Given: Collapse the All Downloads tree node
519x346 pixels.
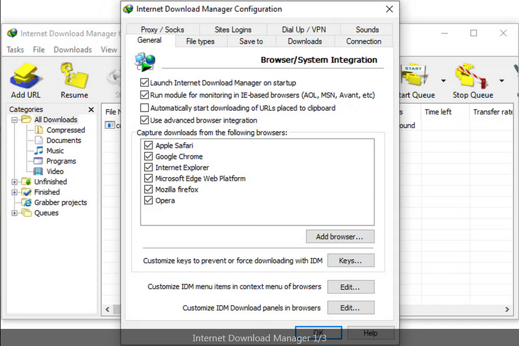Looking at the screenshot, I should tap(14, 119).
